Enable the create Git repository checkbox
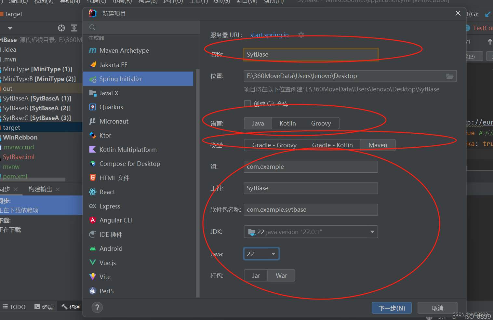 point(247,103)
